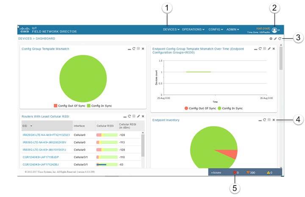
Task: Click minor warning issues count icon
Action: coord(269,172)
